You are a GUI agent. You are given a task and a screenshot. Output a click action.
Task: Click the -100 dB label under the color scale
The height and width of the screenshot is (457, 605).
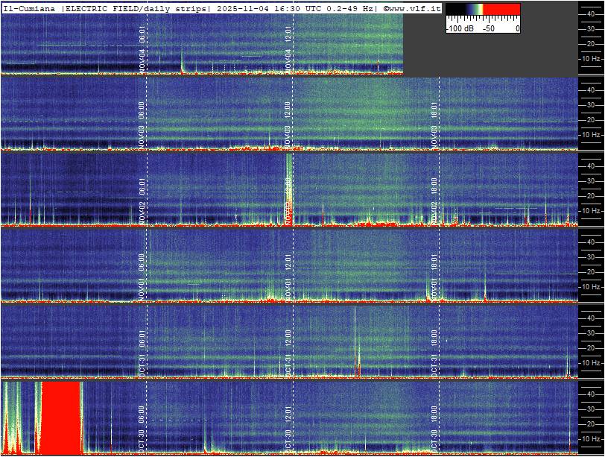tap(459, 28)
